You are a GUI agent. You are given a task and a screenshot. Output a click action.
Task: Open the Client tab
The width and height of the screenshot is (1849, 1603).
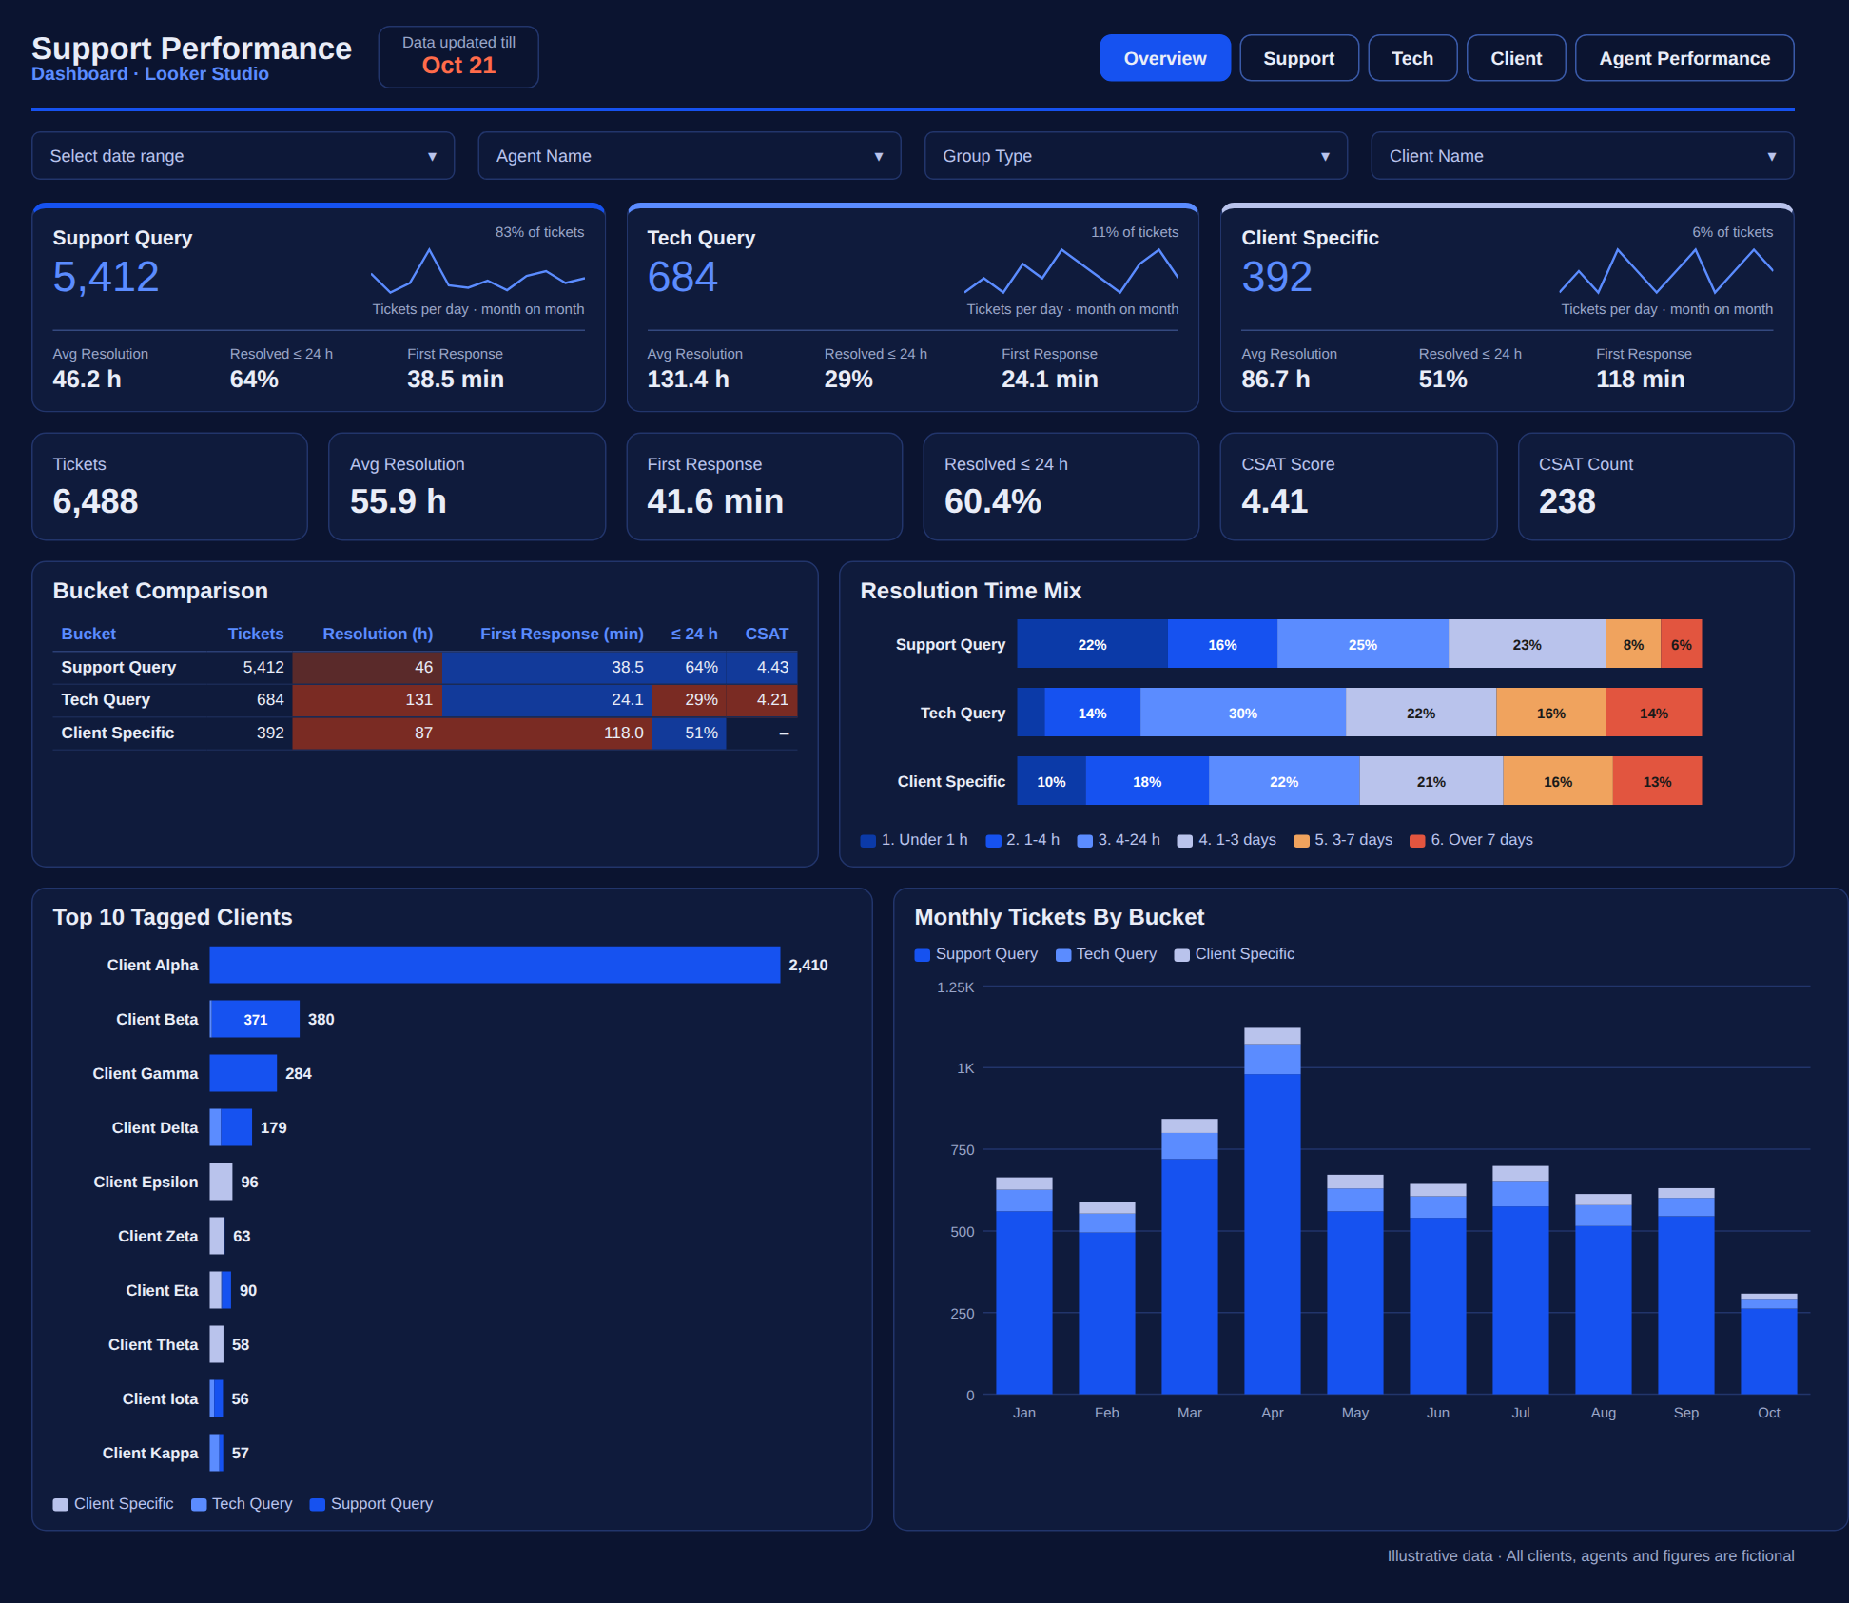[1515, 58]
